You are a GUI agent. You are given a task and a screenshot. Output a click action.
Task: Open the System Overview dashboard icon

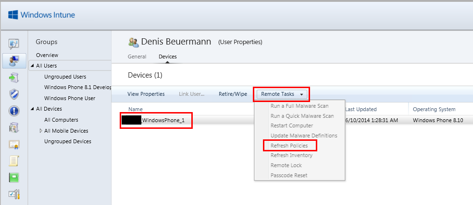[x=13, y=44]
